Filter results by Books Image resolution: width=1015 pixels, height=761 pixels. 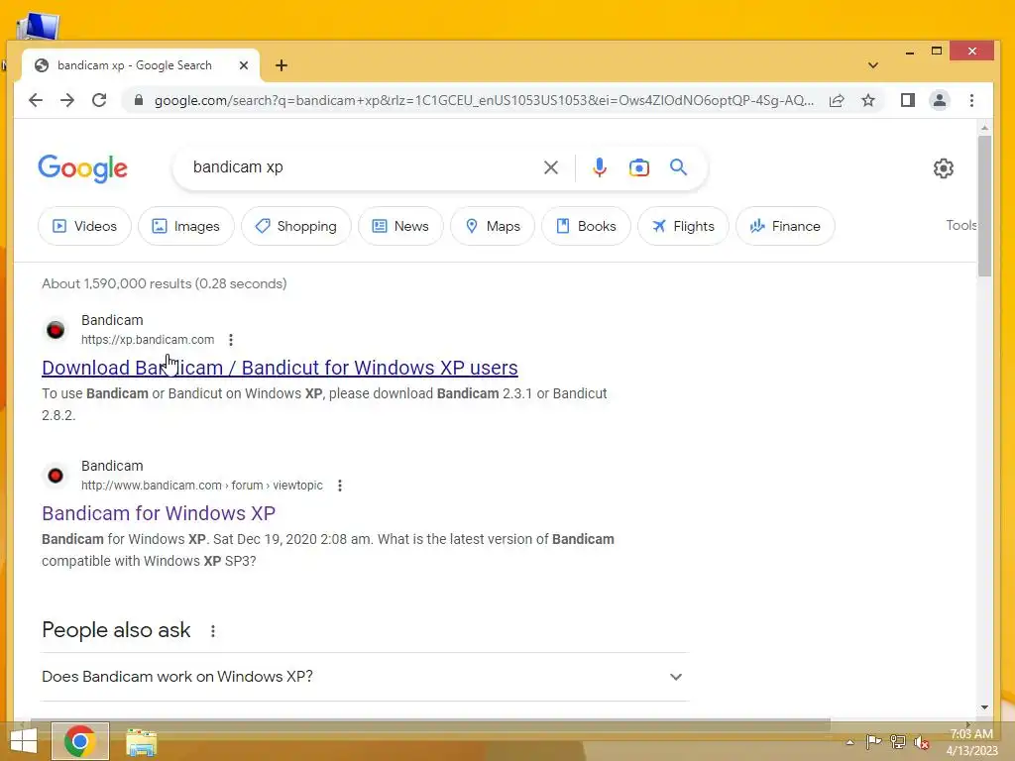point(586,226)
